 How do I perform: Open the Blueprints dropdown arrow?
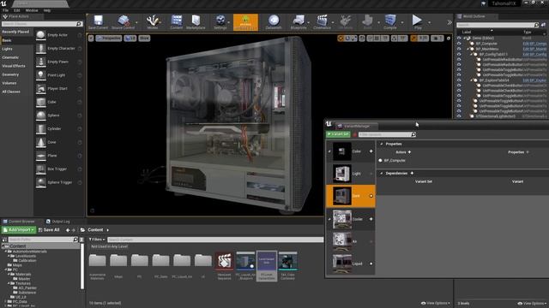[x=309, y=23]
